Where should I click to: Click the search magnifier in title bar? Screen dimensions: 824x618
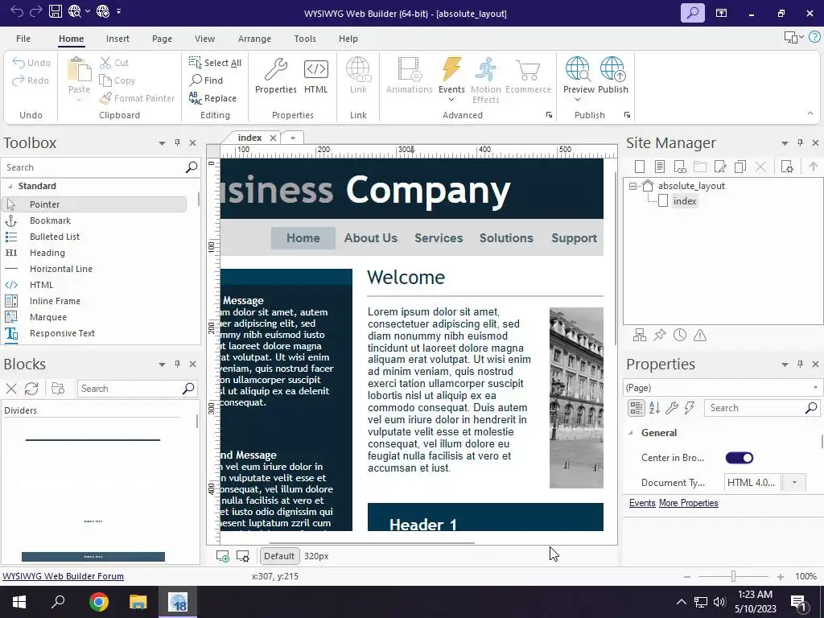[x=693, y=13]
